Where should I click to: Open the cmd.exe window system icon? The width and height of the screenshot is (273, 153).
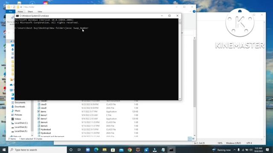click(17, 16)
